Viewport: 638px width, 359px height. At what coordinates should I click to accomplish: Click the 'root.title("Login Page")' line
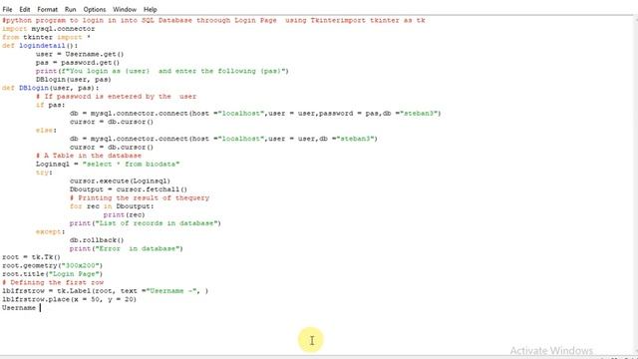[53, 274]
